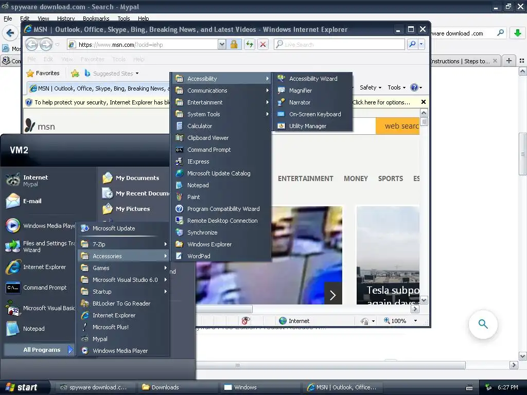Click the green download arrow in Mypal

tap(518, 33)
